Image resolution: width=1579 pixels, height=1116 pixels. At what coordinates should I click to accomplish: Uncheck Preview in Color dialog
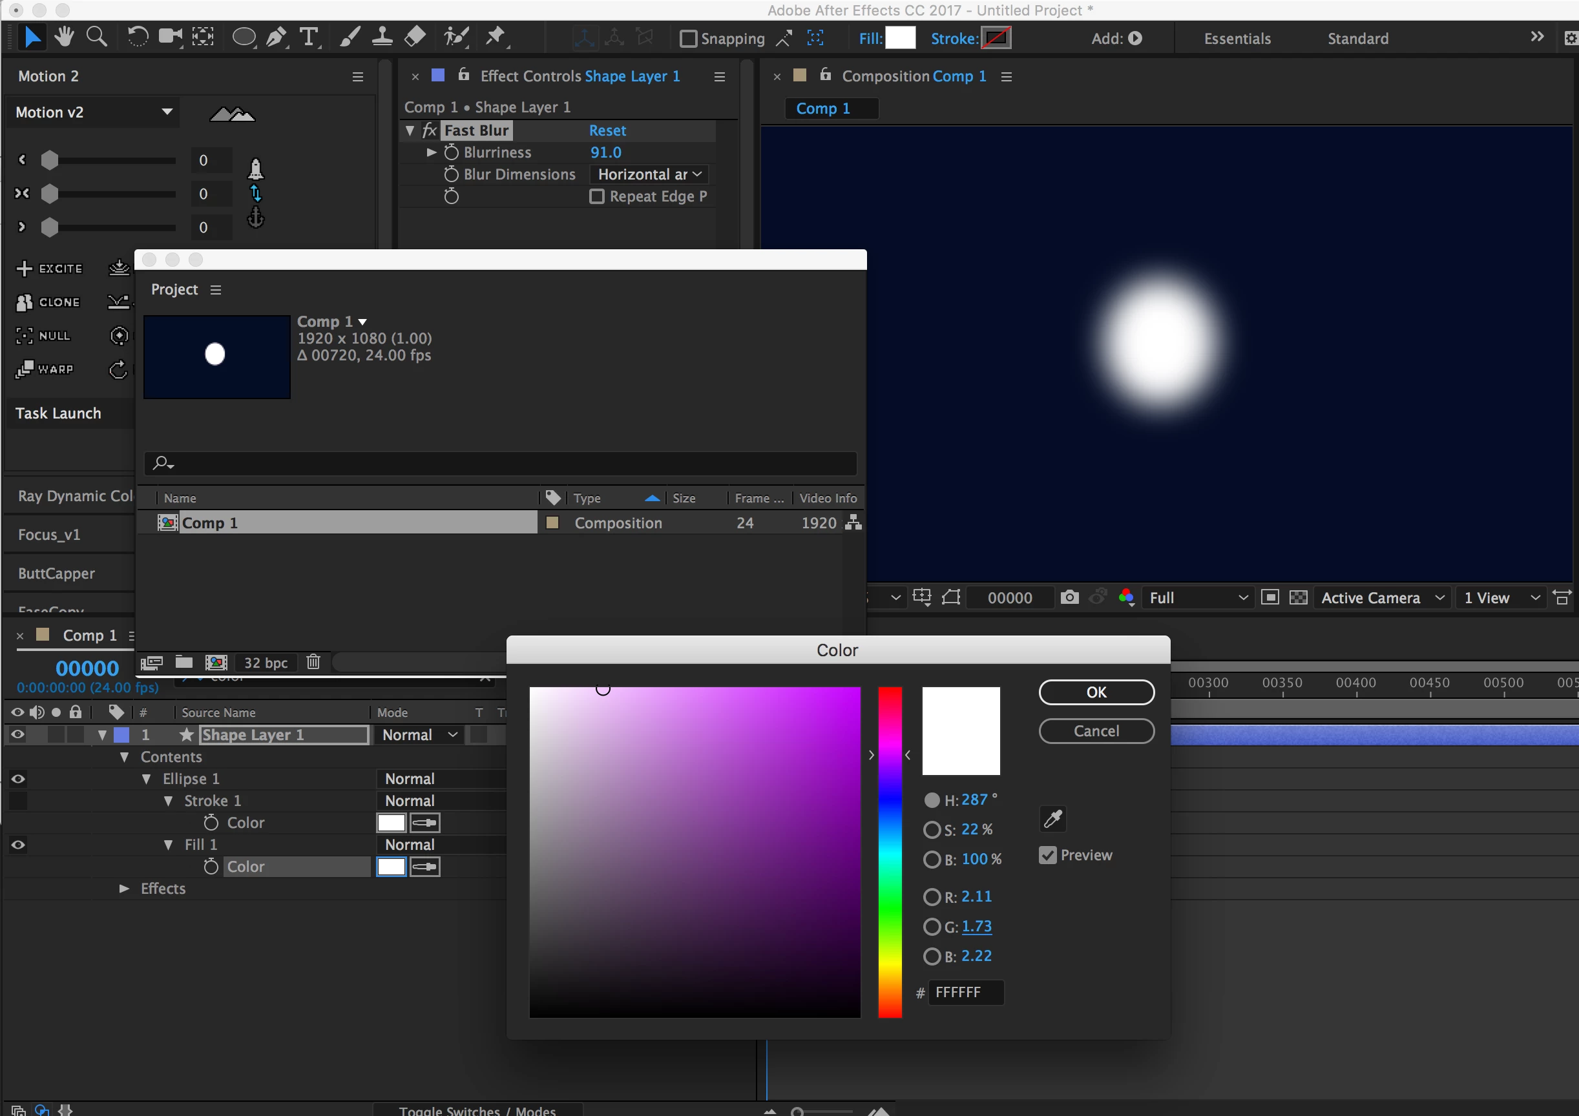tap(1047, 854)
